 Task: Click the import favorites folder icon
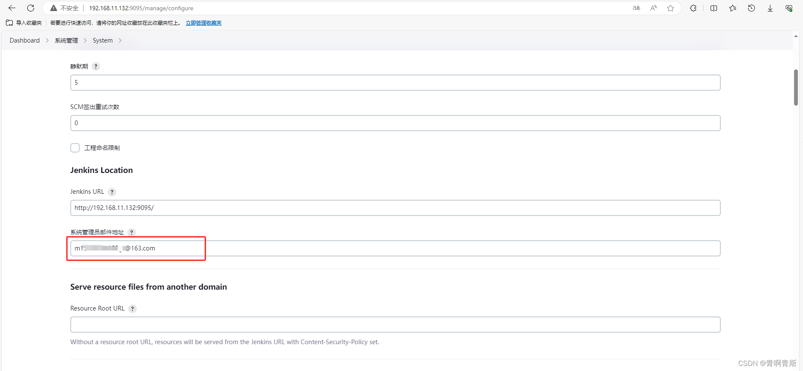9,23
